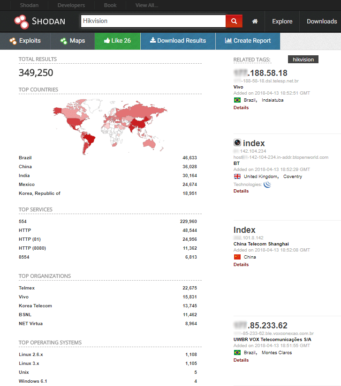Click the China flag icon

click(237, 257)
